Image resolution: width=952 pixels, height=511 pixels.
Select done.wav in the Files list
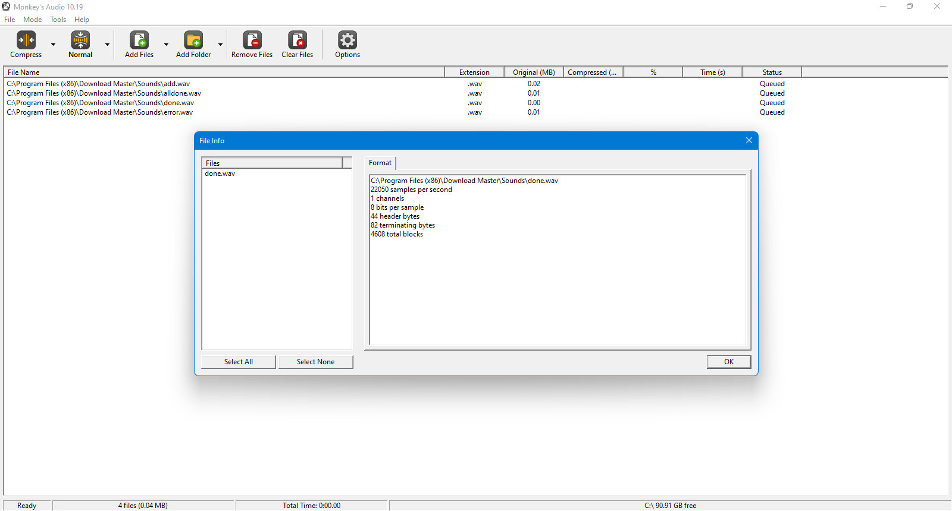pos(220,174)
